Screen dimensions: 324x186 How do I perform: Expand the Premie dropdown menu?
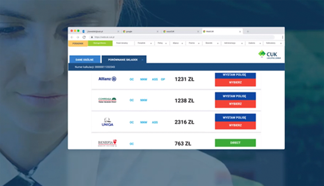194,43
